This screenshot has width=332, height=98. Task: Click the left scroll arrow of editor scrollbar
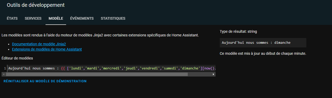tap(3, 74)
